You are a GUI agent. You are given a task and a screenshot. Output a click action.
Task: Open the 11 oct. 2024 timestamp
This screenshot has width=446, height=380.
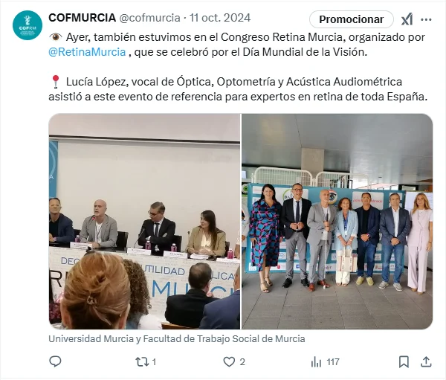pos(220,18)
